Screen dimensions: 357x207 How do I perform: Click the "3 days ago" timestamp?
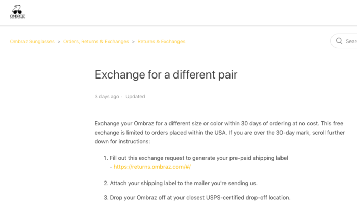(x=107, y=96)
